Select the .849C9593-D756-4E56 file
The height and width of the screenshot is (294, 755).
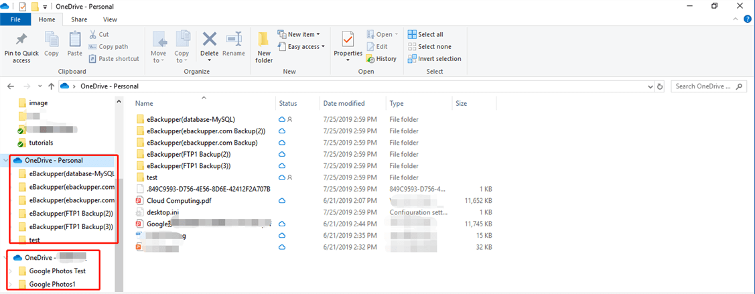(x=208, y=189)
